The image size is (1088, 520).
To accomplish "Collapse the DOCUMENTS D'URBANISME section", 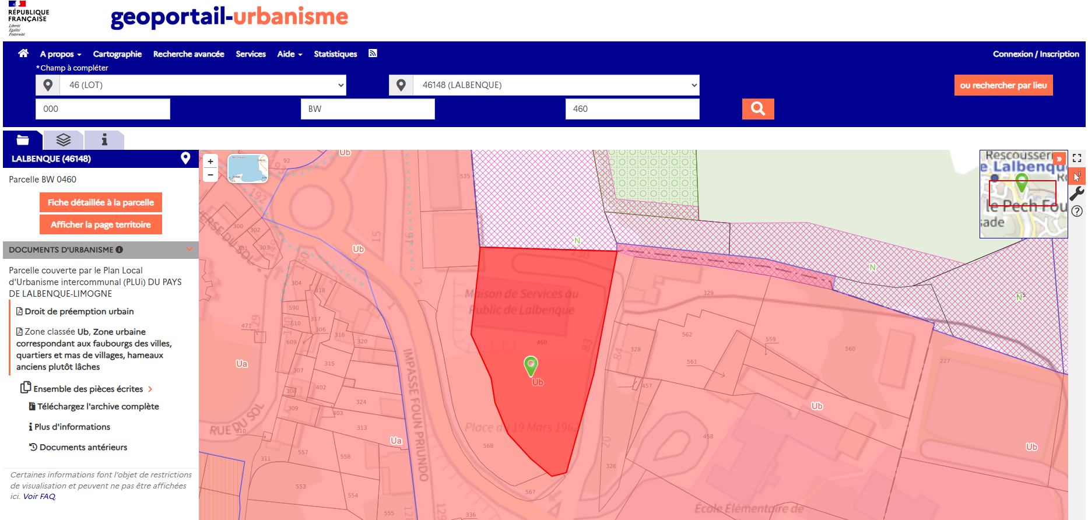I will click(189, 250).
